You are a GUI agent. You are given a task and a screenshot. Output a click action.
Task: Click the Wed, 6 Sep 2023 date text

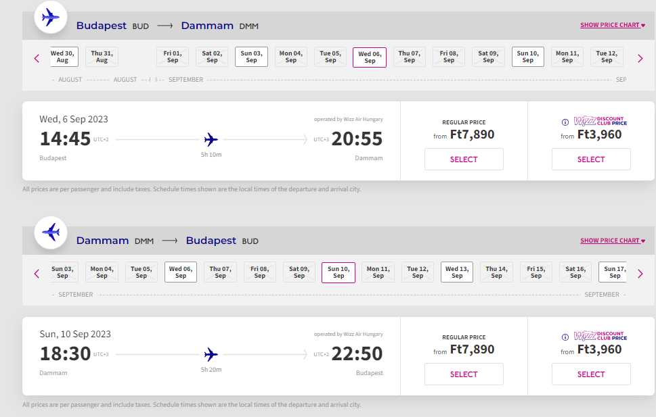point(74,119)
